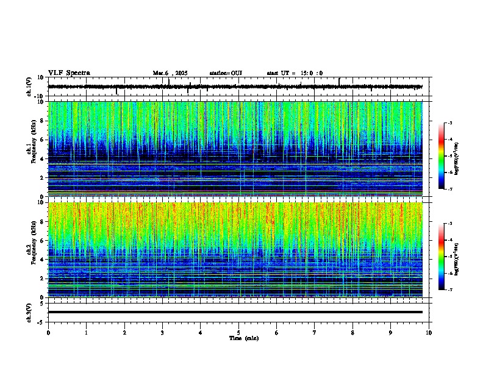Click the "station=OUI" header label

click(x=226, y=73)
